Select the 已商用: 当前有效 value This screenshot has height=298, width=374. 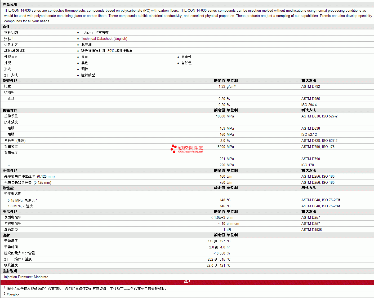[95, 33]
